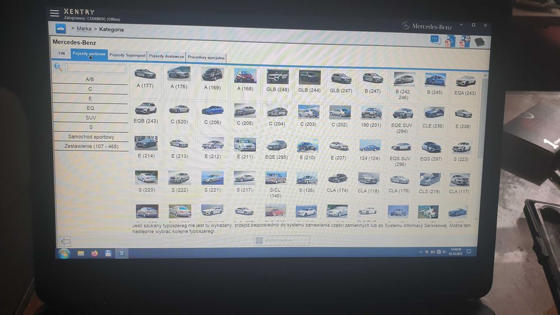Choose the S (220) model thumbnail
The image size is (560, 315).
coord(146,177)
